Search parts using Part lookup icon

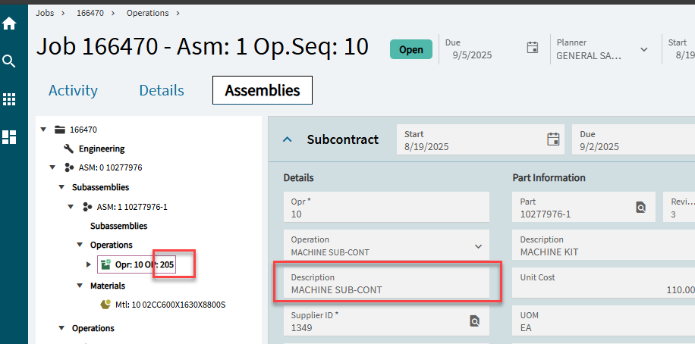(x=641, y=207)
